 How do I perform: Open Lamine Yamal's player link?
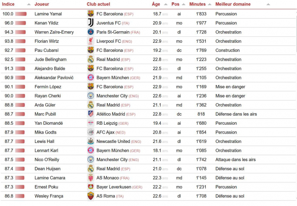click(x=48, y=14)
